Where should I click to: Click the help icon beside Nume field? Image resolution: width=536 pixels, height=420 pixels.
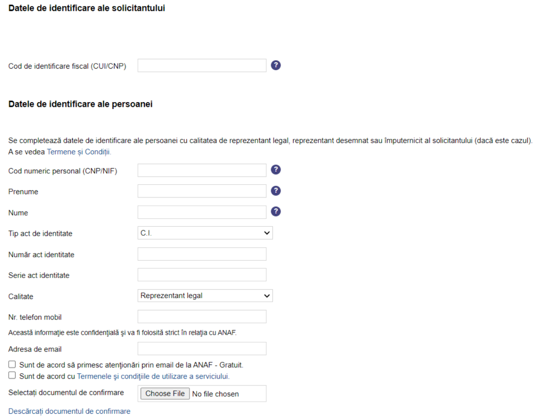275,212
